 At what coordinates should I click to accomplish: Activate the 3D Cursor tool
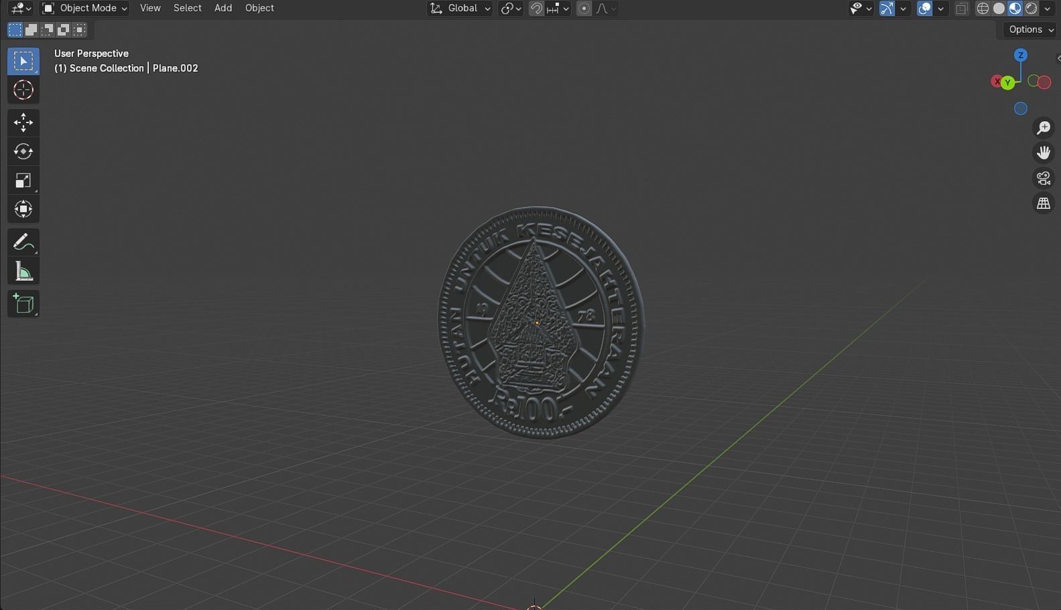[x=23, y=90]
